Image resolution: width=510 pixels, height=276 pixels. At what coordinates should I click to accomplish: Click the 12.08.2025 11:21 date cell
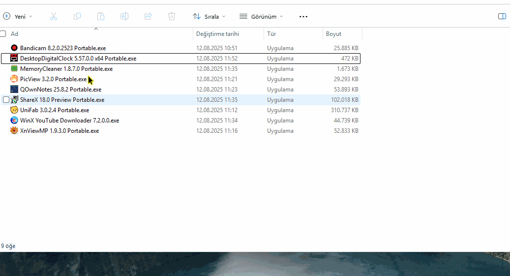[x=217, y=79]
